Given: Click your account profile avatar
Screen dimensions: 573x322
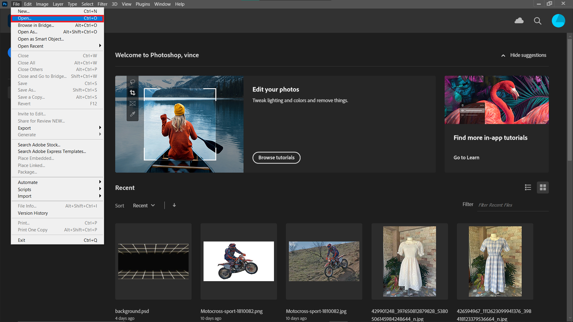Looking at the screenshot, I should 558,21.
